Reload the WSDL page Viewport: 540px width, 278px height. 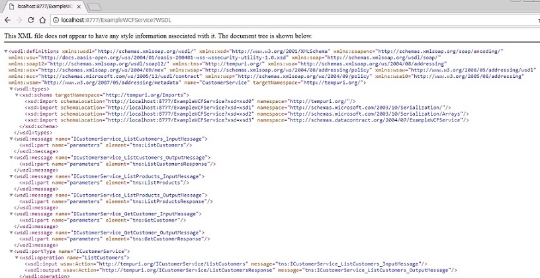click(30, 20)
